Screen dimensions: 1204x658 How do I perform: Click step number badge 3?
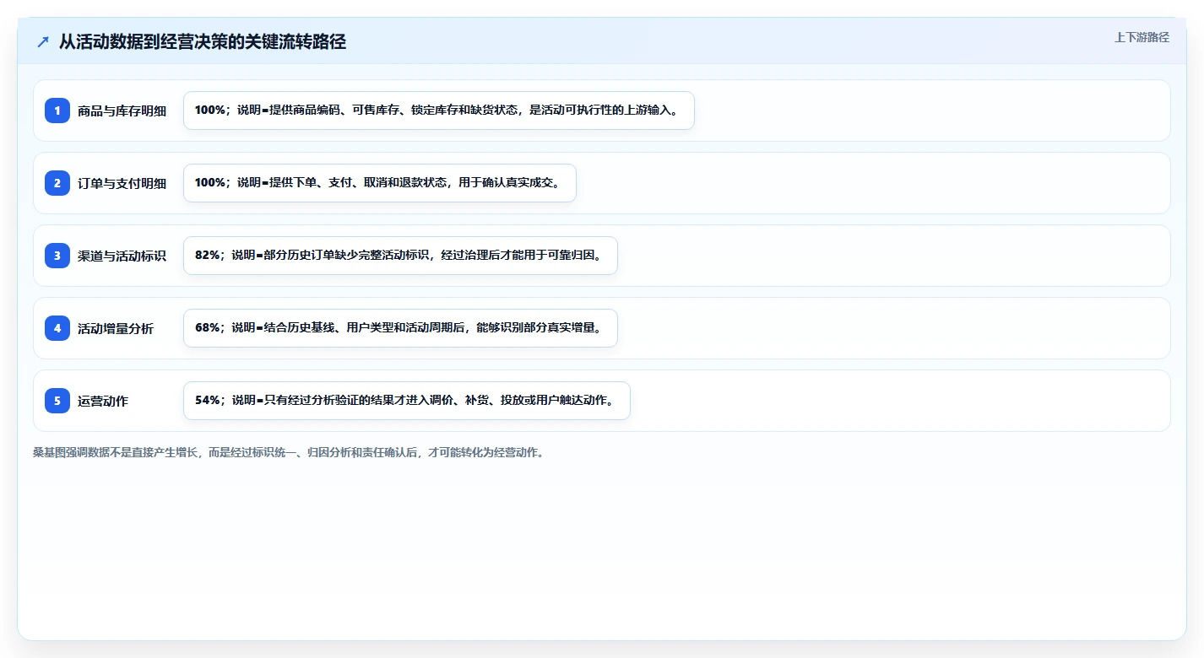pos(57,256)
